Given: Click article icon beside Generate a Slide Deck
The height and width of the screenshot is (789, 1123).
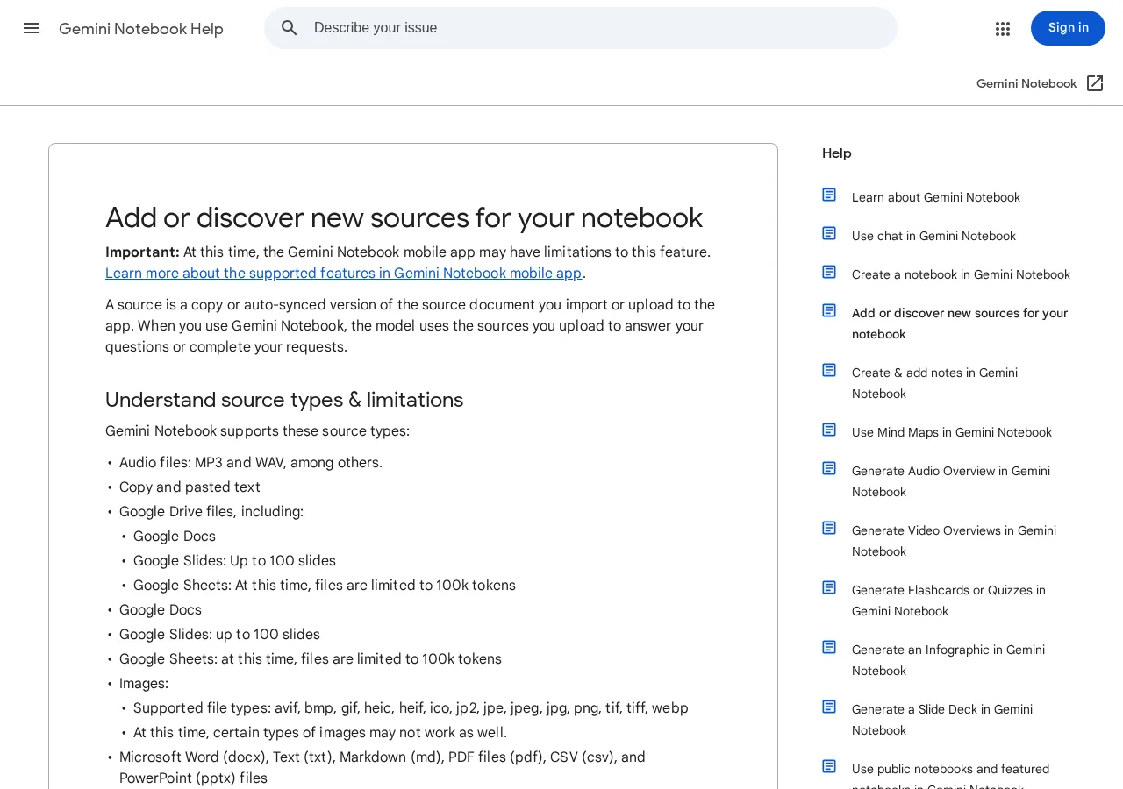Looking at the screenshot, I should (829, 707).
